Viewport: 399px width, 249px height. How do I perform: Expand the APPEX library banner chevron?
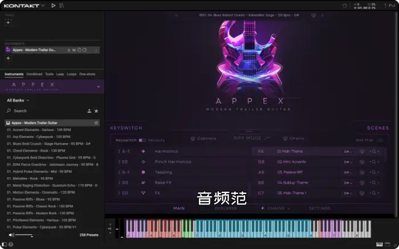point(99,87)
